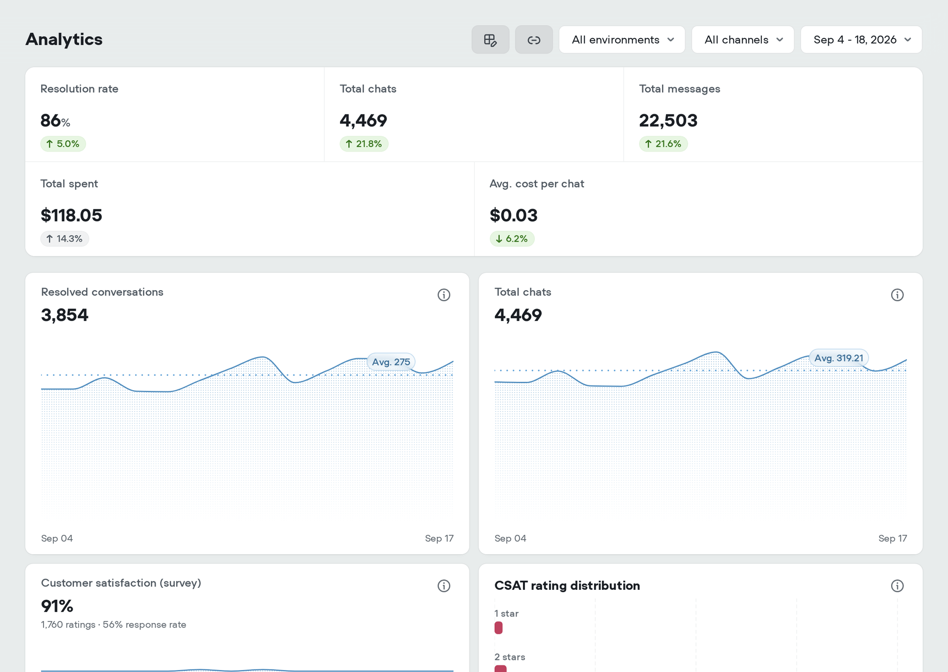948x672 pixels.
Task: Click the copy link icon button
Action: point(533,40)
